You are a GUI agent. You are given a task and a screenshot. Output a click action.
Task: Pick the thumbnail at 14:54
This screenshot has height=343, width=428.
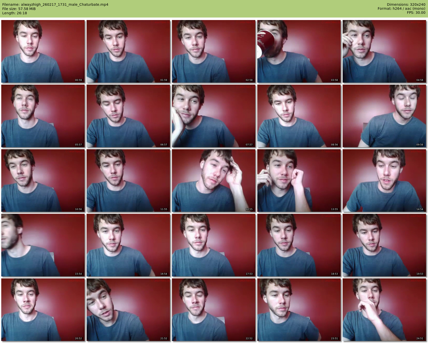(x=384, y=181)
